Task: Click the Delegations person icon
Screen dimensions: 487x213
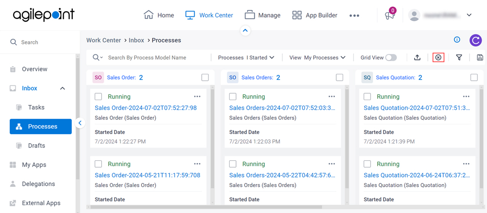Action: 13,184
